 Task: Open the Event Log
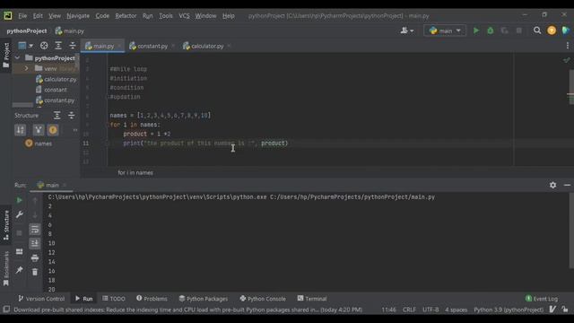pyautogui.click(x=542, y=299)
